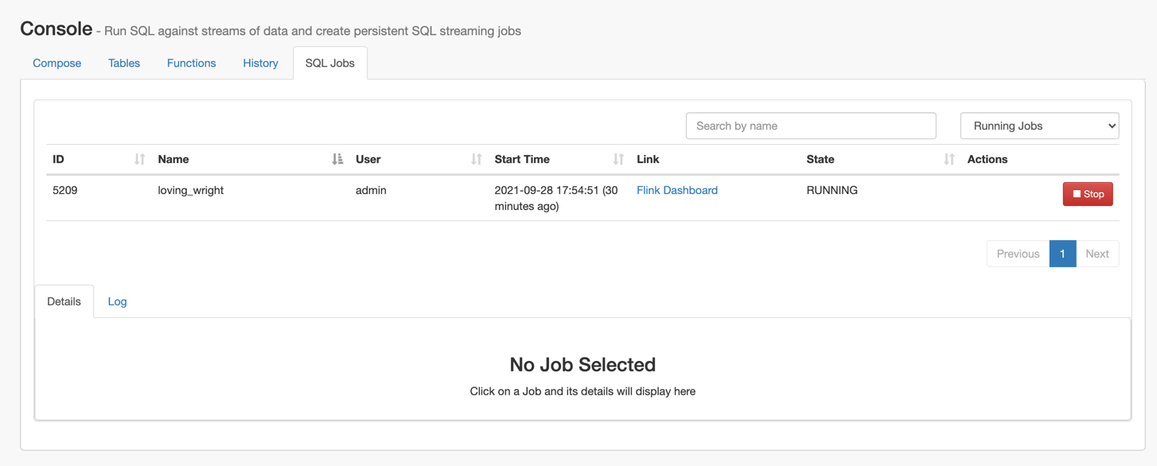
Task: Go to the Functions tab
Action: click(x=191, y=63)
